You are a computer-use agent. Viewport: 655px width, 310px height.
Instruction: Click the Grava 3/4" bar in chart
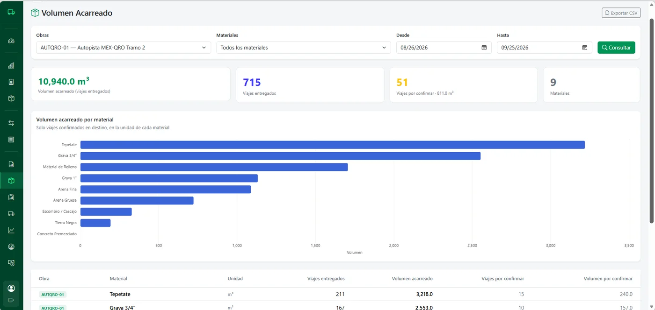[x=280, y=156]
